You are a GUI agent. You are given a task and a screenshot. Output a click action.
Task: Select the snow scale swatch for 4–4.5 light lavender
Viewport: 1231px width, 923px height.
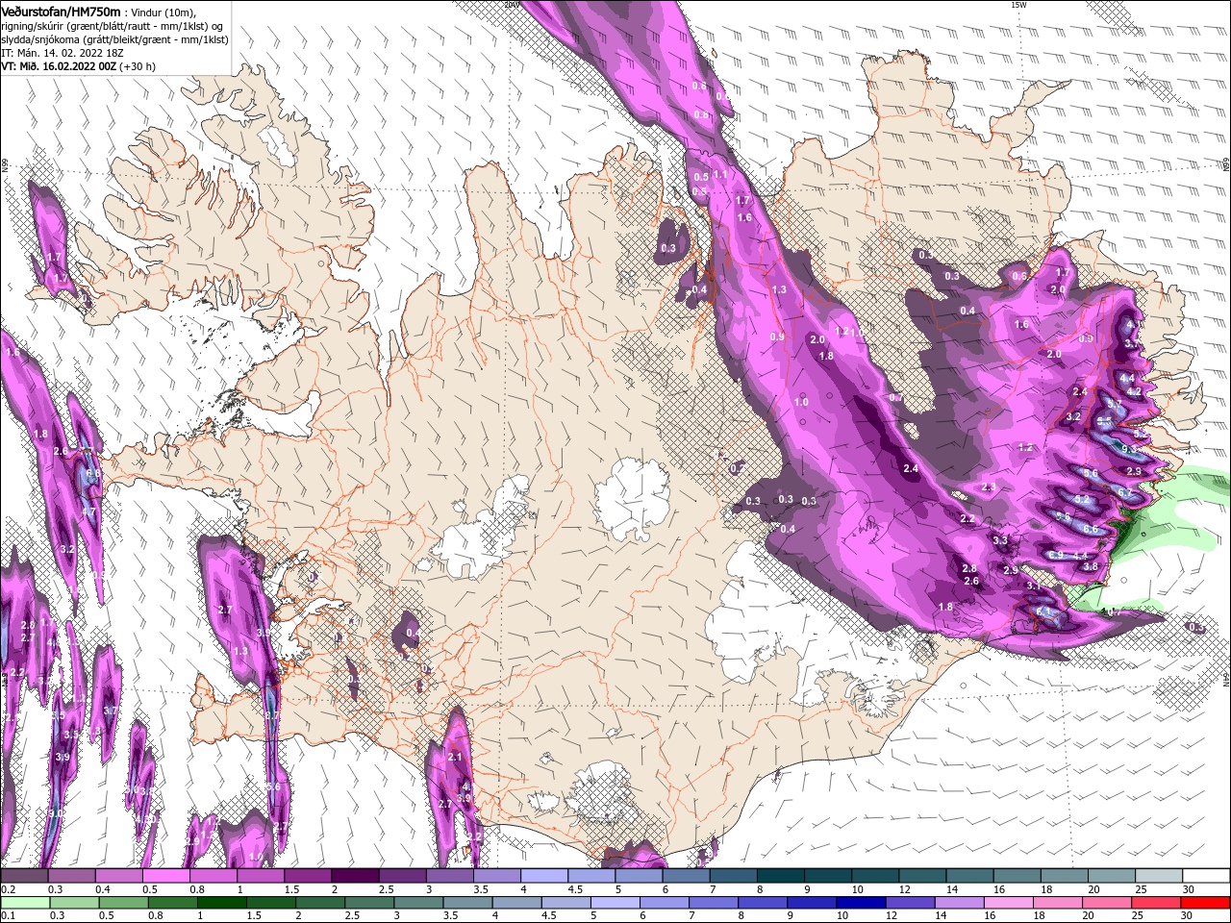pyautogui.click(x=545, y=876)
